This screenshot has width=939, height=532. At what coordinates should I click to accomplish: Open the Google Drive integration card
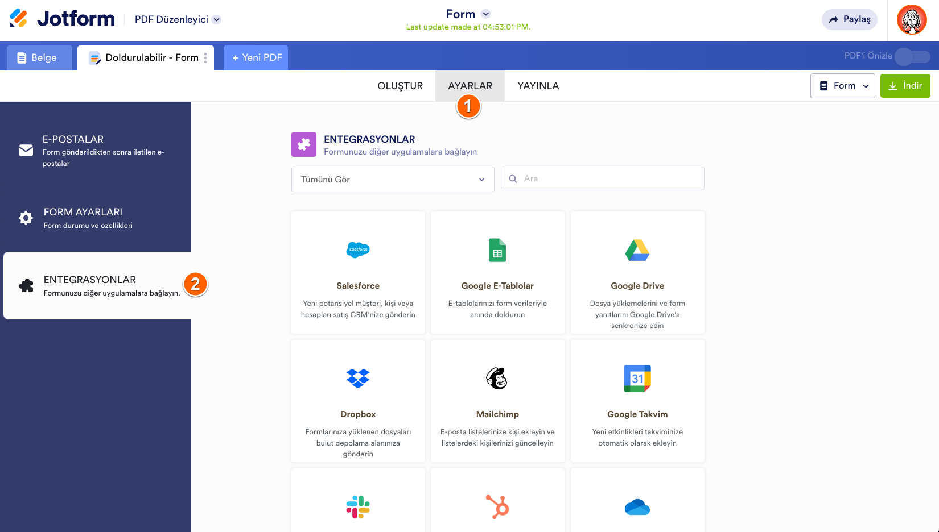click(637, 273)
